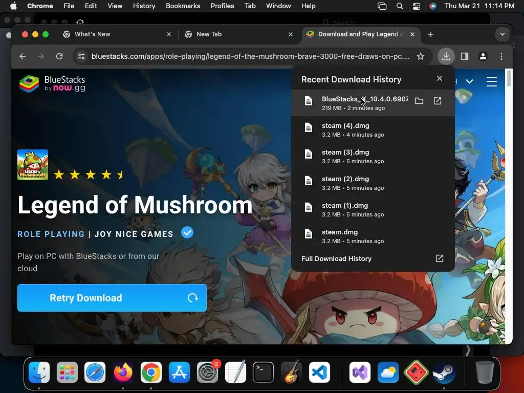The width and height of the screenshot is (524, 393).
Task: Close the Recent Download History popup
Action: (x=440, y=78)
